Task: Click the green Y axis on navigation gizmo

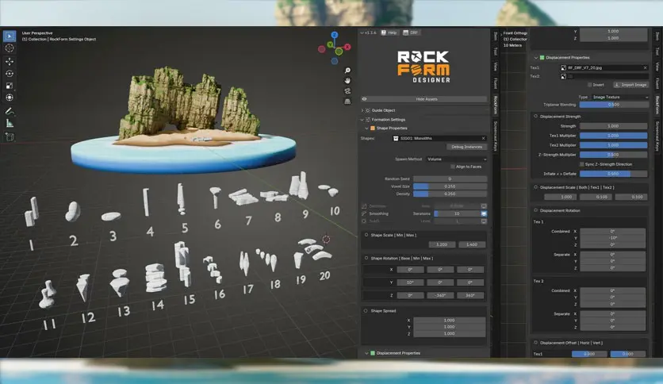Action: coord(330,45)
